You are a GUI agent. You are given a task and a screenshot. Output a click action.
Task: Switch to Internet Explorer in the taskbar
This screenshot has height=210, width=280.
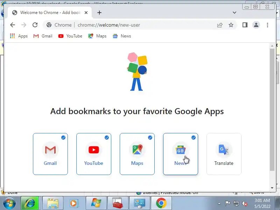pos(30,203)
